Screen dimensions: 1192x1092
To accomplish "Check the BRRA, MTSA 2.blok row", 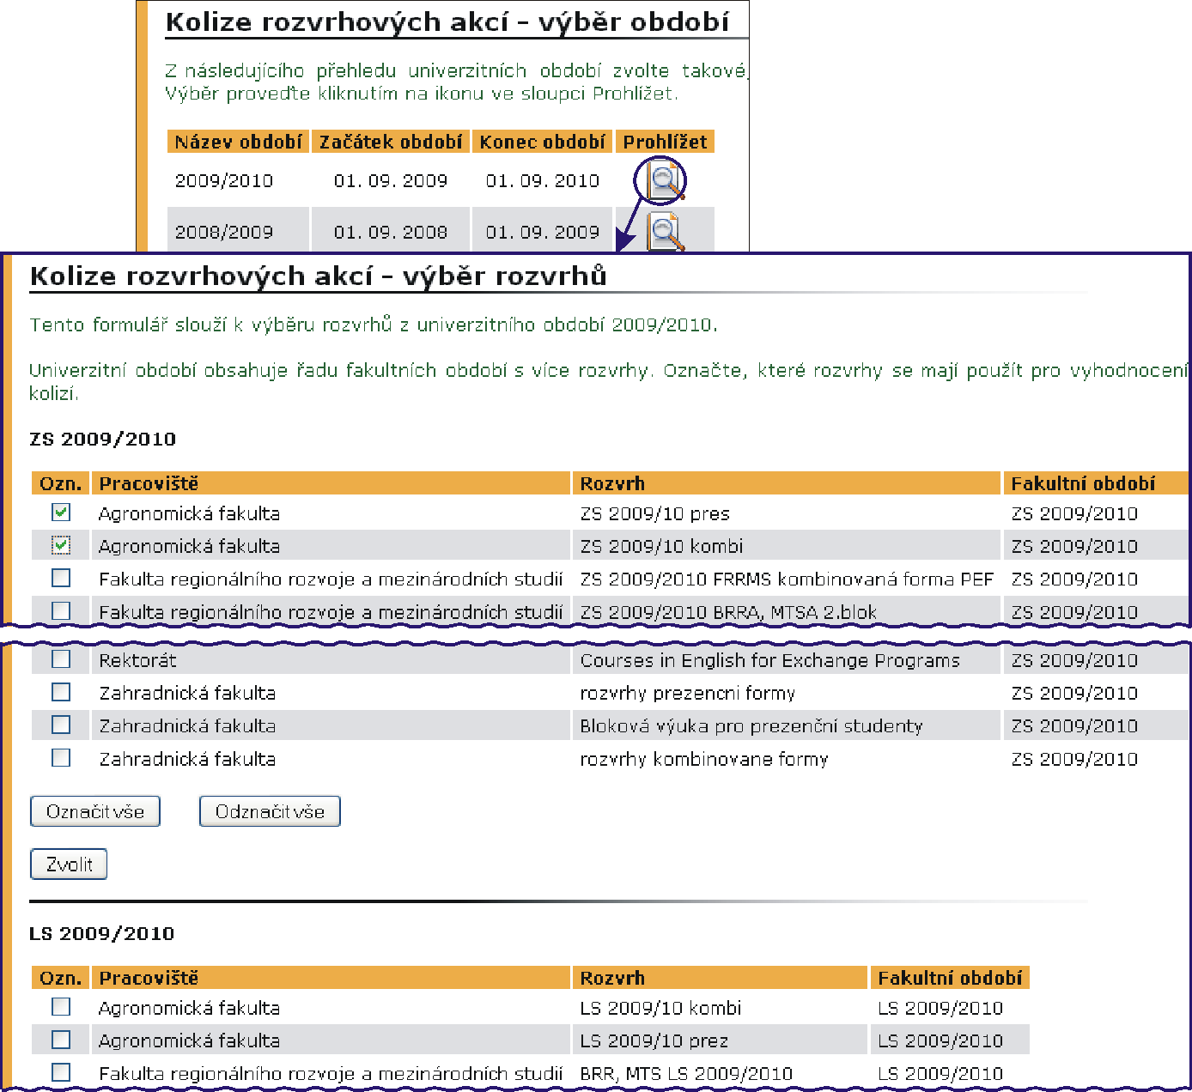I will pyautogui.click(x=61, y=610).
